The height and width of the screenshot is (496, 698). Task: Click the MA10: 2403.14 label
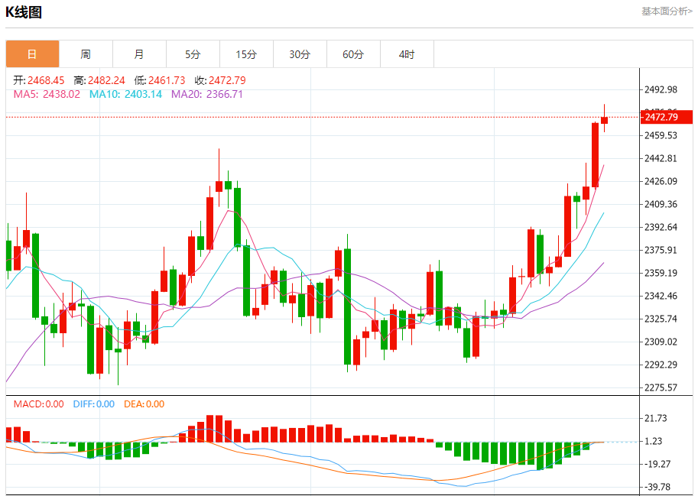tap(125, 94)
